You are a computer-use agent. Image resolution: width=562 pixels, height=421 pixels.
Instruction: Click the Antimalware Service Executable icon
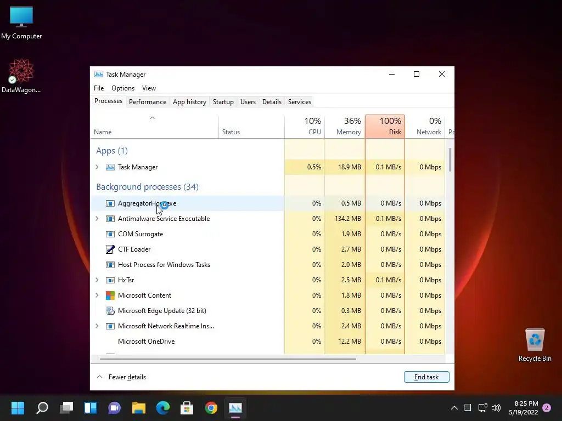110,219
